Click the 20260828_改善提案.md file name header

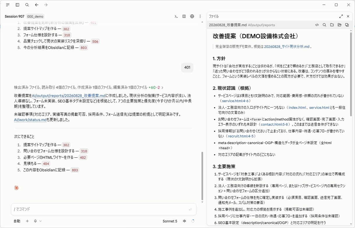pos(228,25)
